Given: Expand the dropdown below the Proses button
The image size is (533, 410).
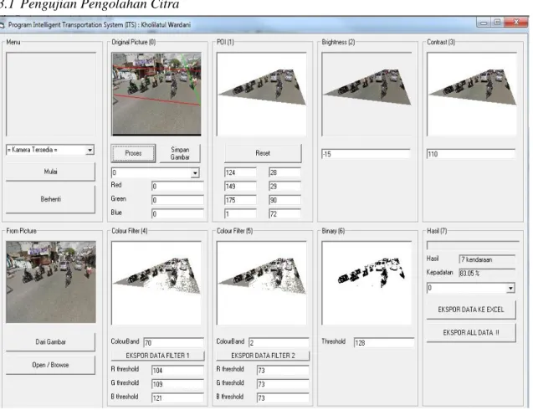Looking at the screenshot, I should pyautogui.click(x=195, y=172).
